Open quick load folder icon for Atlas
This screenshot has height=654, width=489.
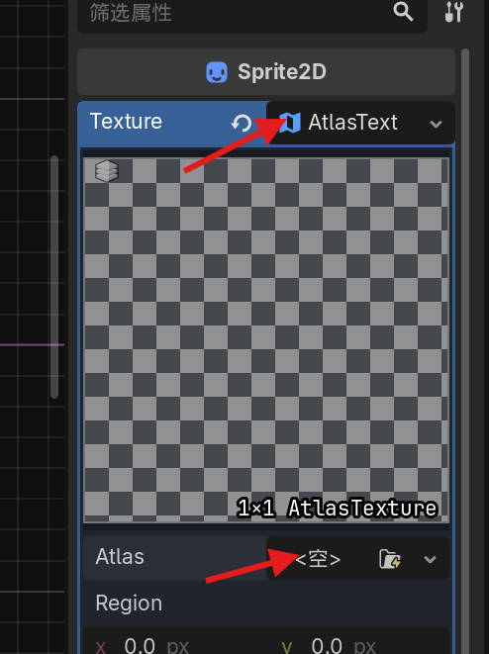pyautogui.click(x=390, y=559)
